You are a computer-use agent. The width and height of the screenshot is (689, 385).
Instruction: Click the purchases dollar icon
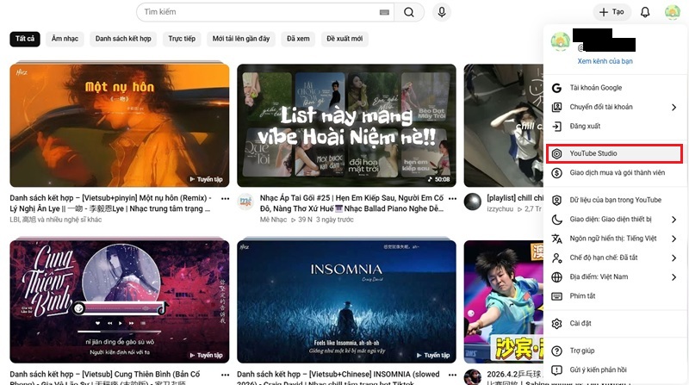[x=556, y=173]
